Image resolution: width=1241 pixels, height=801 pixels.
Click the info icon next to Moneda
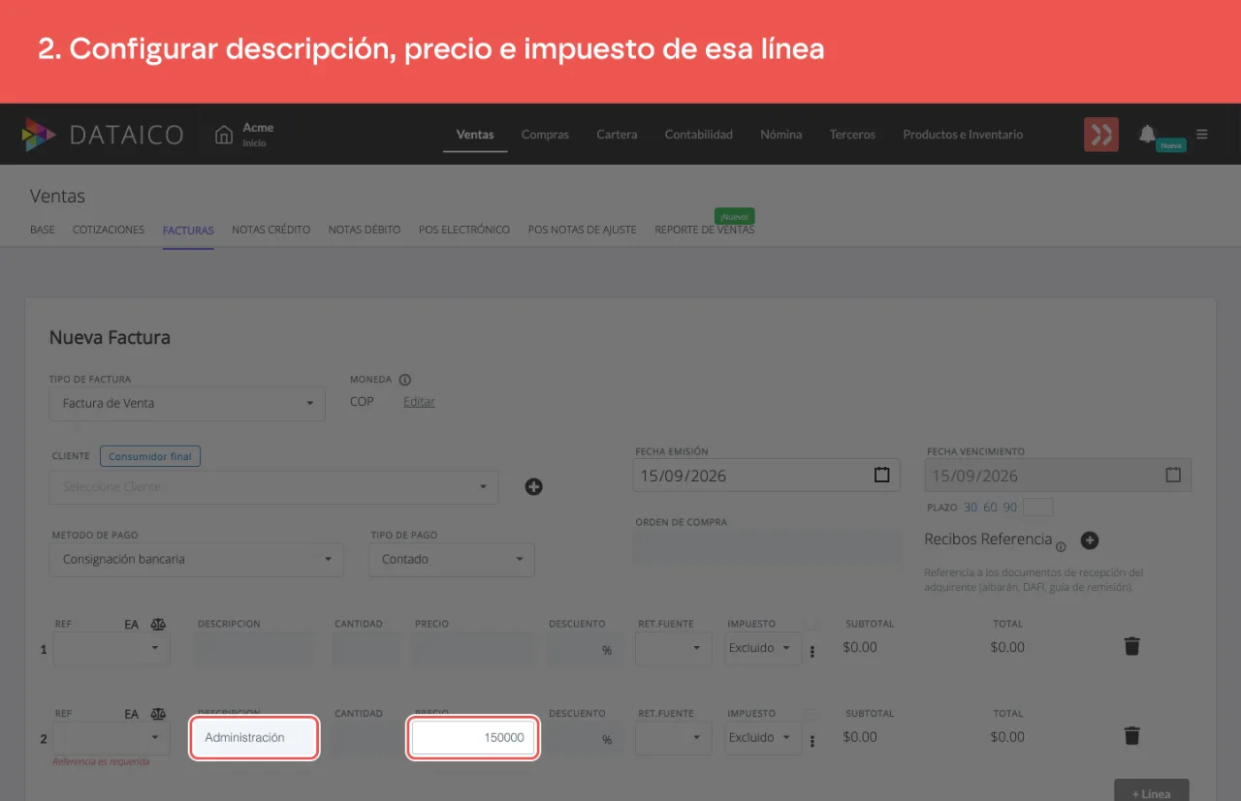point(405,380)
